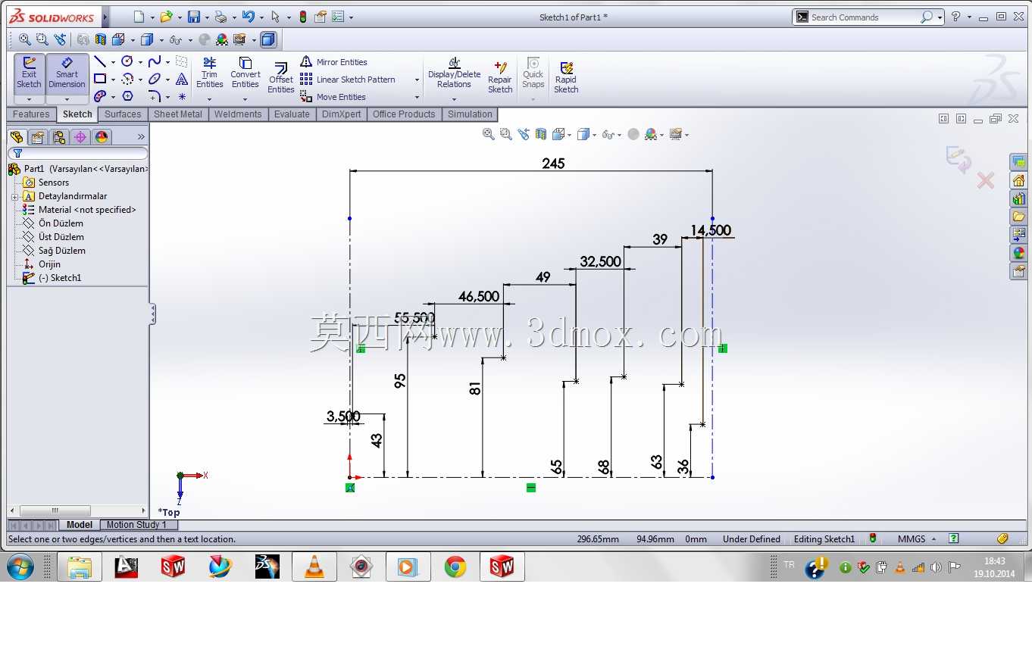The image size is (1032, 668).
Task: Click Linear Sketch Pattern
Action: [348, 80]
